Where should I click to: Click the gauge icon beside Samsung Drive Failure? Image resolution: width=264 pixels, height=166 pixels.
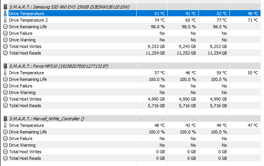point(5,33)
